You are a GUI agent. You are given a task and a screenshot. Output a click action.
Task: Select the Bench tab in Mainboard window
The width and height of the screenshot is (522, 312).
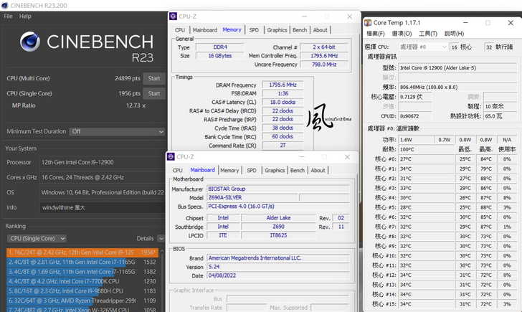point(299,171)
